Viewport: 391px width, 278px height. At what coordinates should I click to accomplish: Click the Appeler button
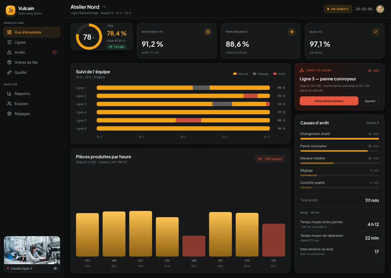pyautogui.click(x=370, y=101)
